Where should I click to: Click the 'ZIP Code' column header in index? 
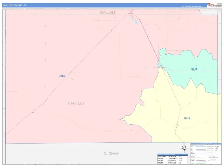click(x=161, y=156)
